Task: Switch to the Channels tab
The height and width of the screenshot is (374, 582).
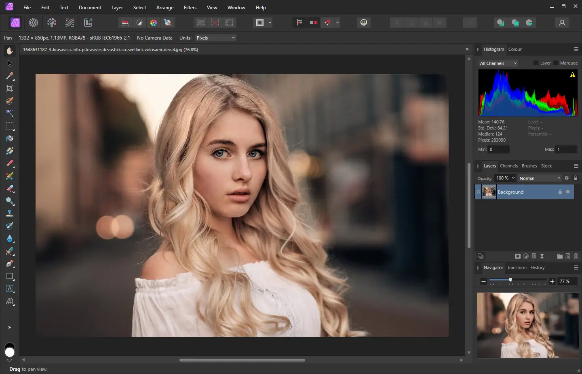Action: click(x=508, y=166)
